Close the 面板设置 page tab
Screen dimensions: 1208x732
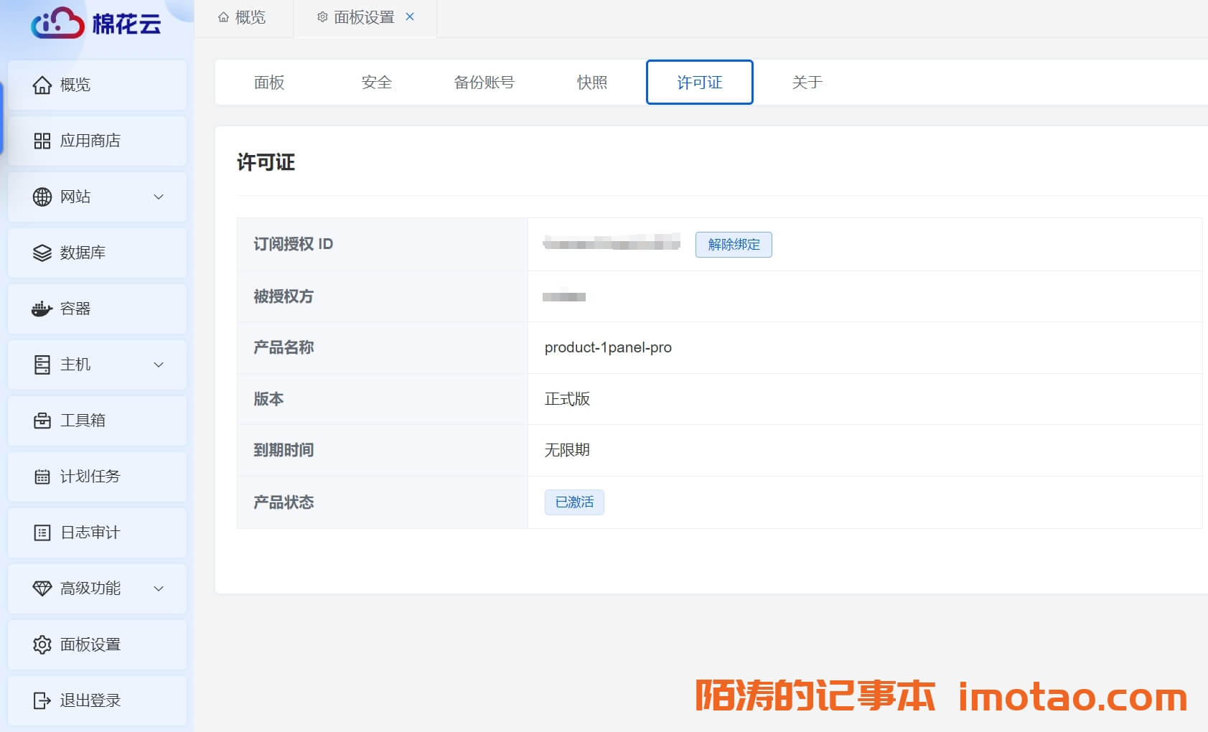[x=410, y=17]
